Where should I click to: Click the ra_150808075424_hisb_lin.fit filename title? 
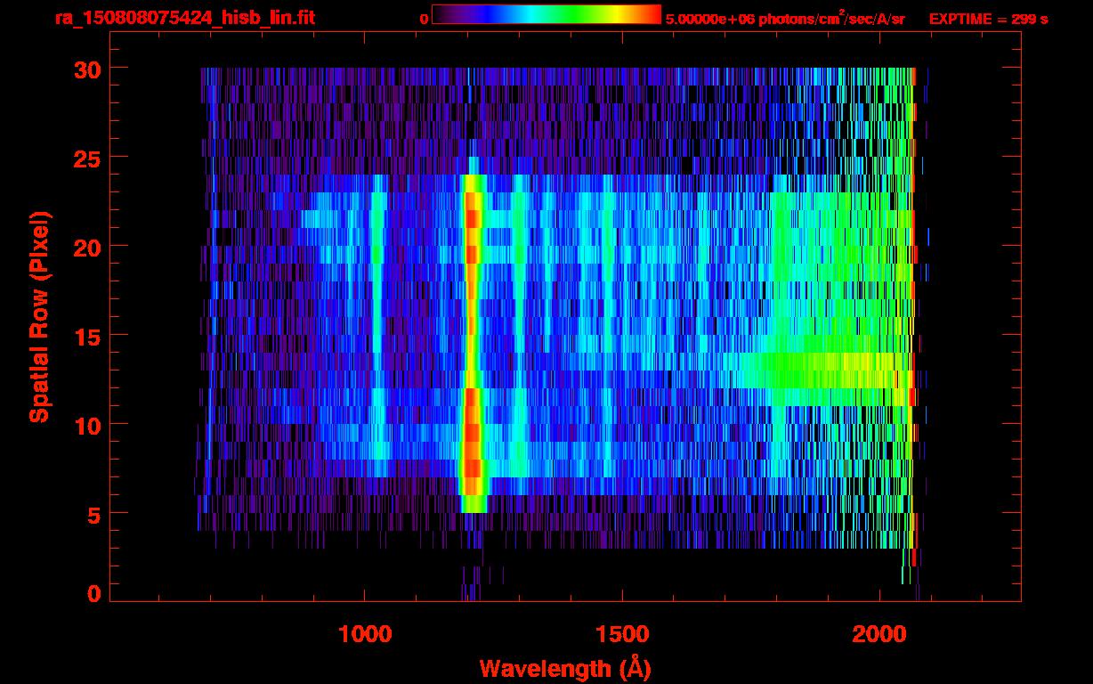[x=184, y=18]
